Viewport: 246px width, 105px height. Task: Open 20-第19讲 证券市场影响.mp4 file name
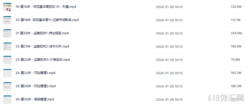(47, 20)
